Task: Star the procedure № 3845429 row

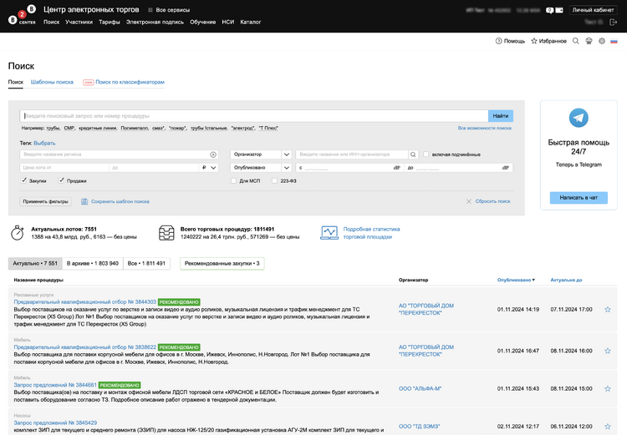Action: point(608,426)
